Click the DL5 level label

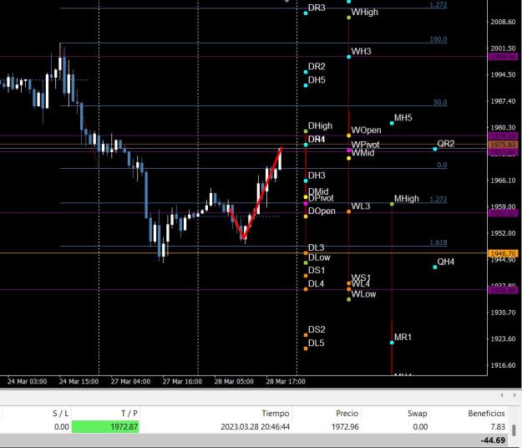pyautogui.click(x=316, y=343)
